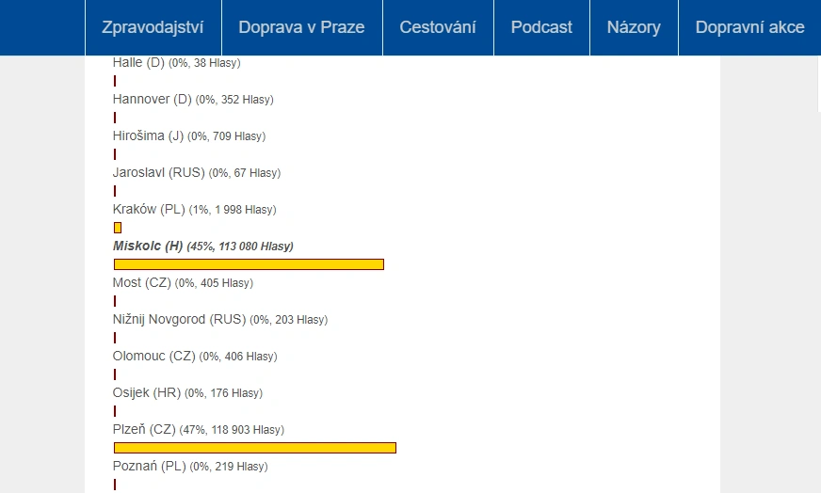821x493 pixels.
Task: Open the Zpravodajství menu item
Action: pos(153,27)
